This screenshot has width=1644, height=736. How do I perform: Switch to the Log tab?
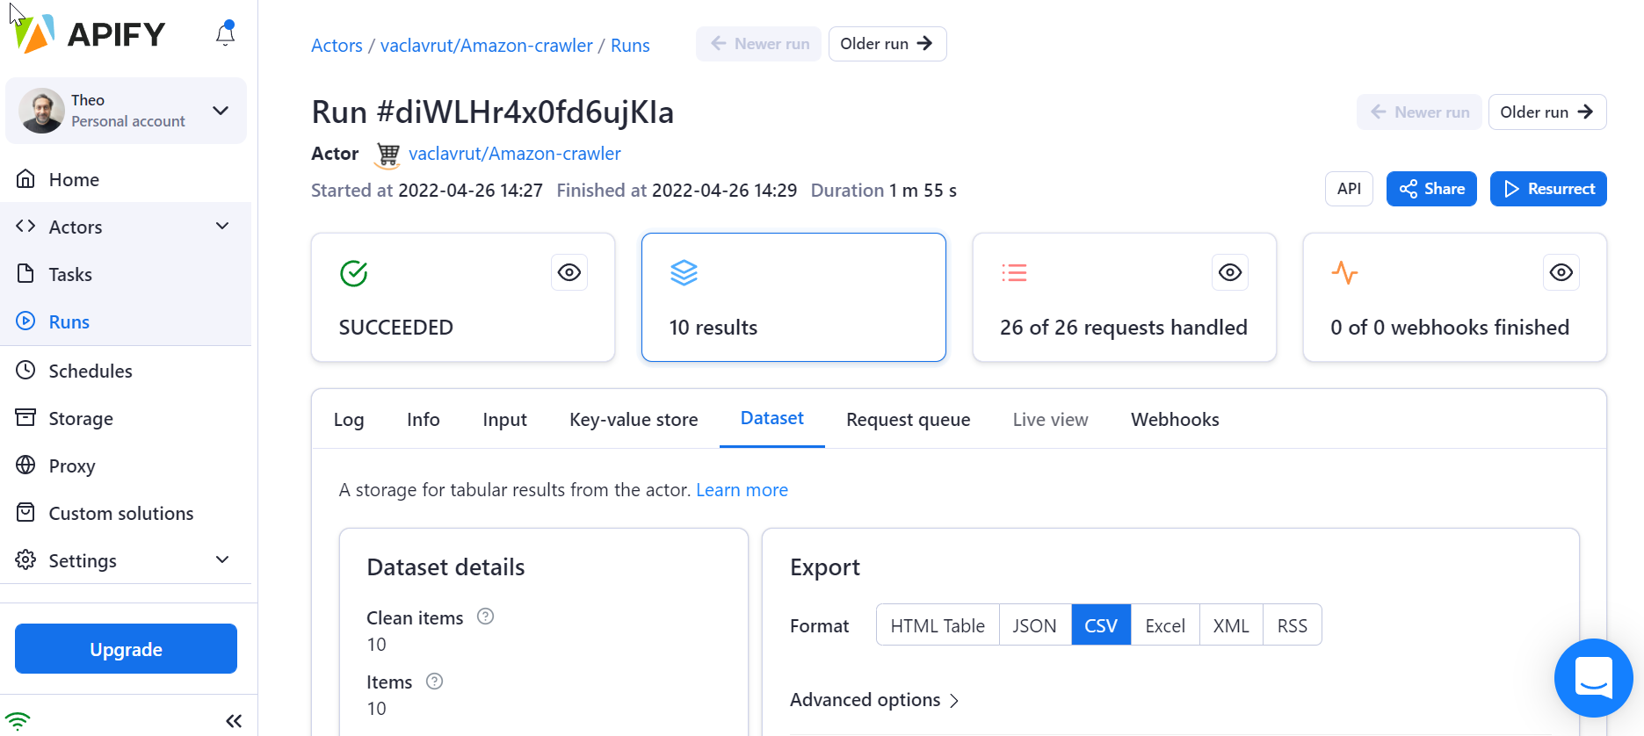point(349,420)
